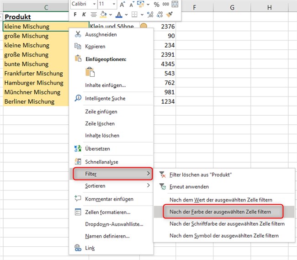
Task: Choose Zeile löschen
Action: [x=100, y=124]
